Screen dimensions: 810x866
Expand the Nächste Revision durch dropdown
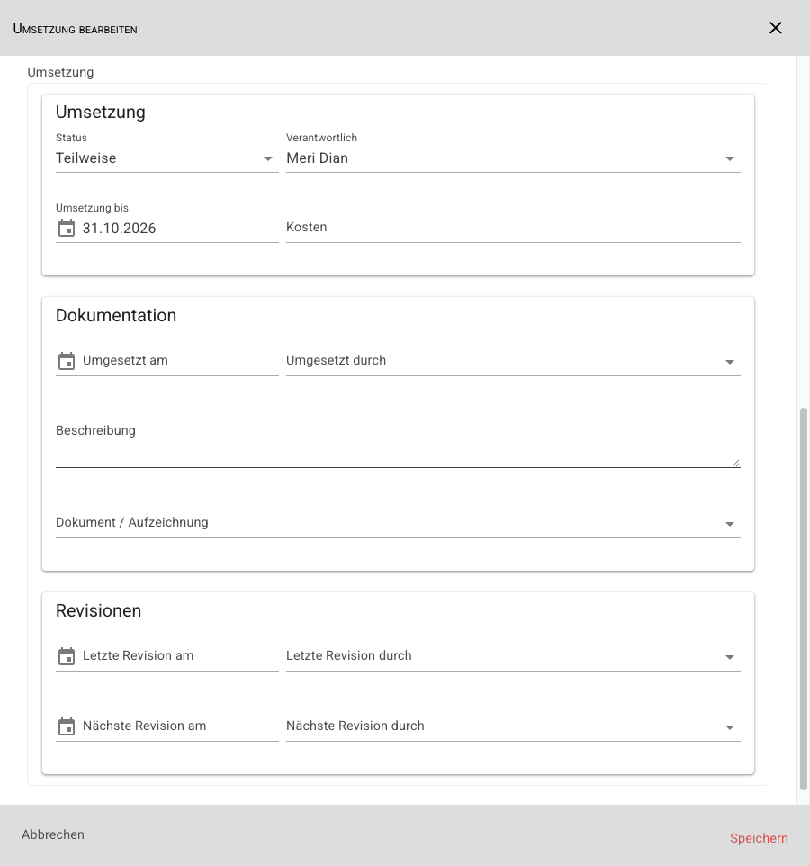pos(513,726)
